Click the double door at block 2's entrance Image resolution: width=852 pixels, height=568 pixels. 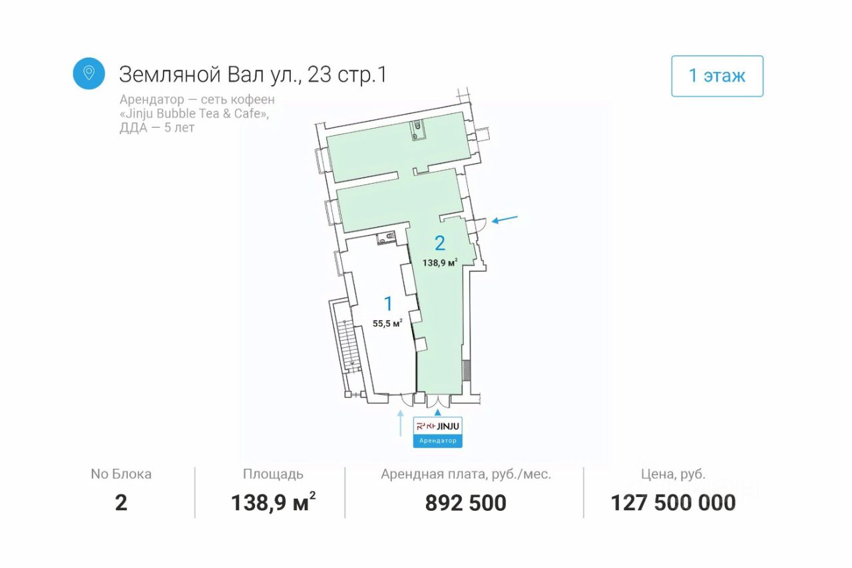click(x=437, y=401)
